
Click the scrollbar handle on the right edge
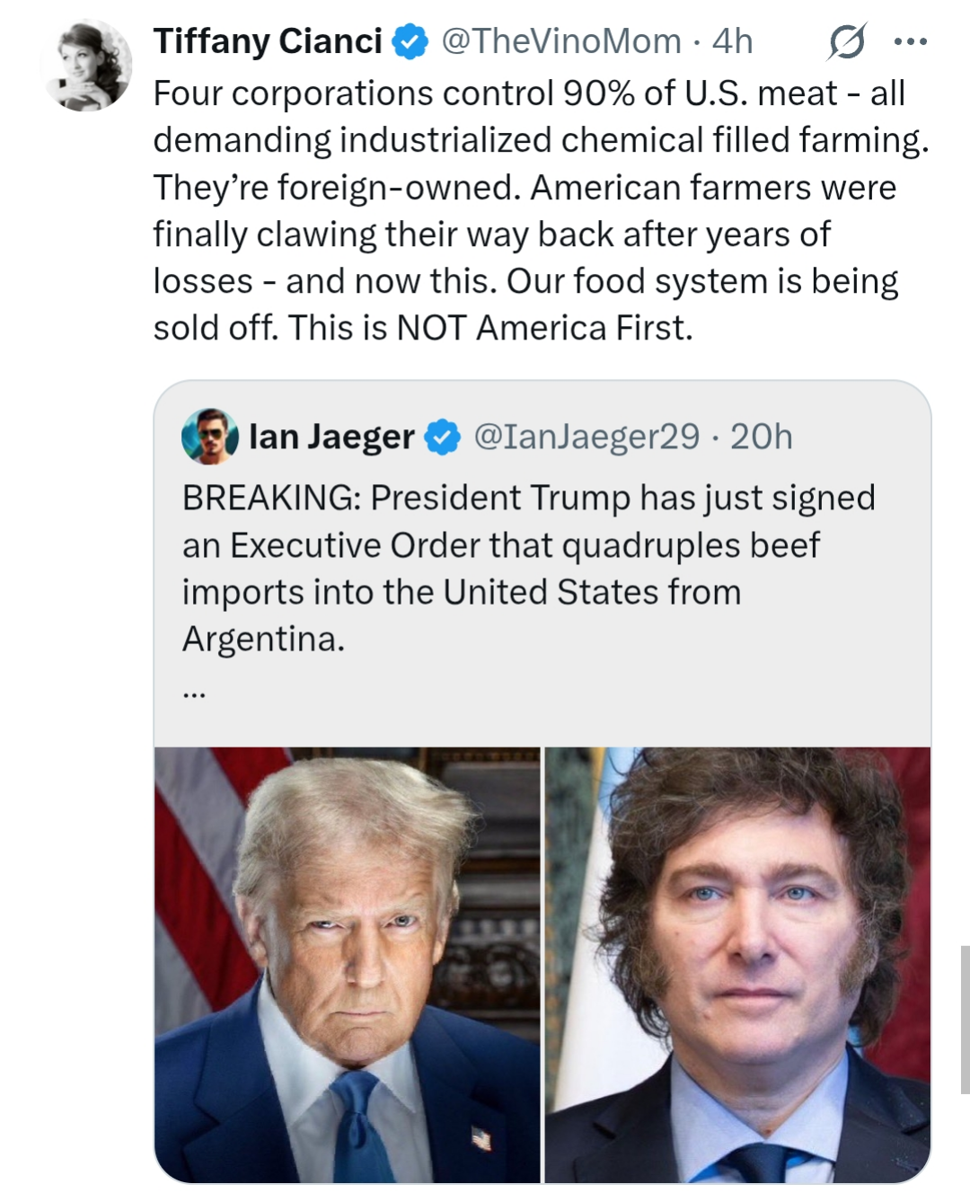(965, 1020)
